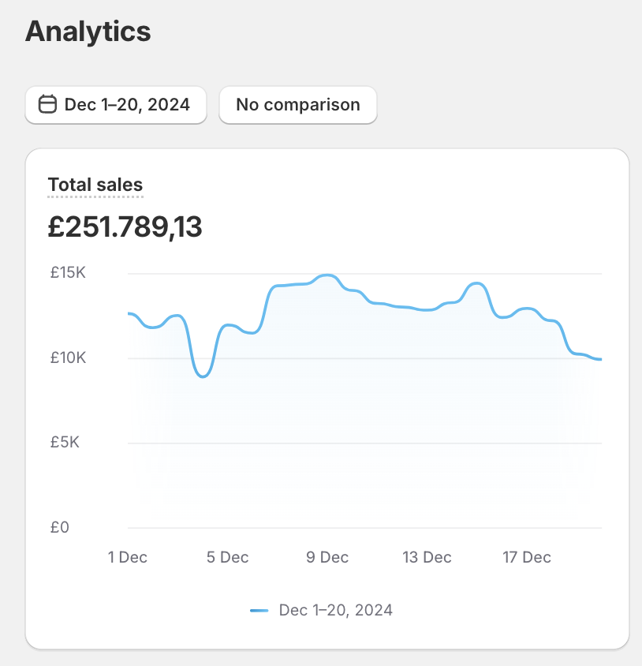Click the sales line peak near 9 Dec
This screenshot has width=642, height=666.
point(328,275)
